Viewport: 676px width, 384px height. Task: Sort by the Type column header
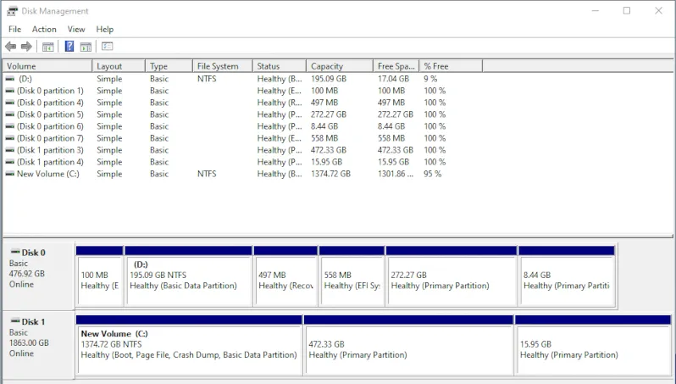point(169,66)
